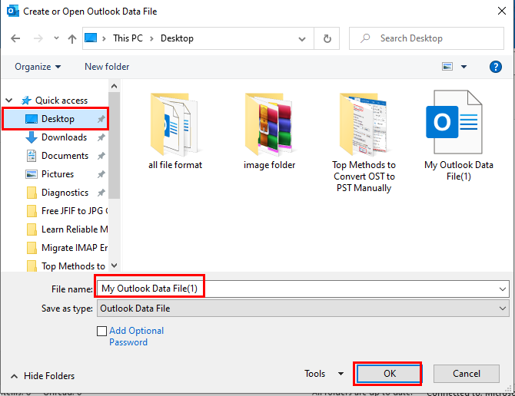Collapse the Quick access tree

(9, 101)
